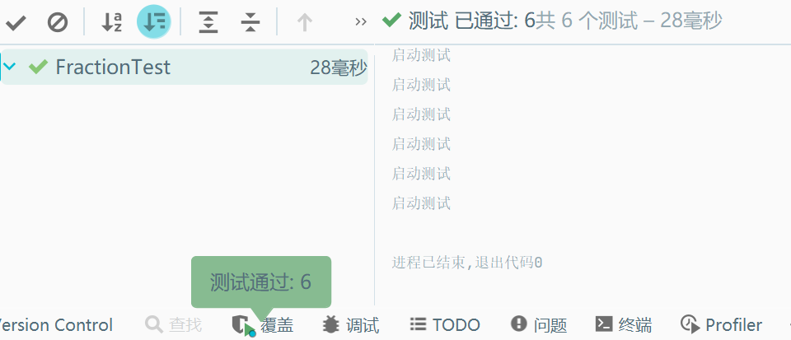Open the 查找 search tool window
Viewport: 791px width, 340px height.
[x=173, y=325]
